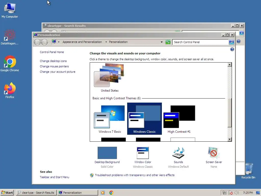Image resolution: width=261 pixels, height=196 pixels.
Task: Click Show Desktop at taskbar edge
Action: pos(258,193)
